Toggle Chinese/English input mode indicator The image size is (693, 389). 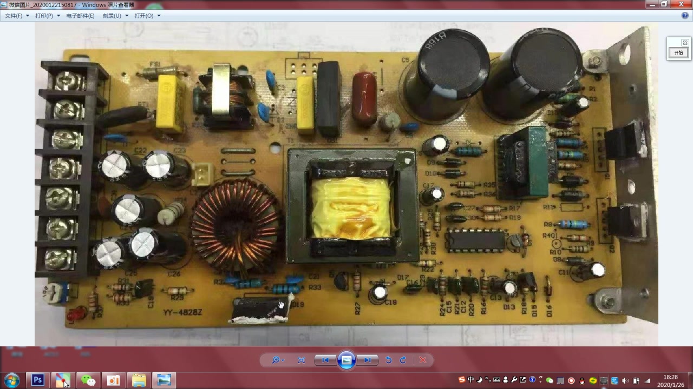(470, 380)
